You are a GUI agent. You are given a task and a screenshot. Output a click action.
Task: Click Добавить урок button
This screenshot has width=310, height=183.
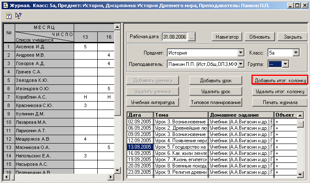click(x=215, y=80)
